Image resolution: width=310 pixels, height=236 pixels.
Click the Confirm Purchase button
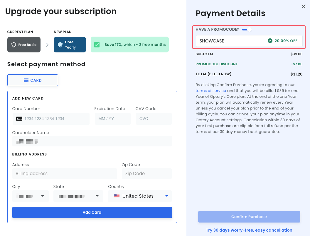click(x=249, y=217)
